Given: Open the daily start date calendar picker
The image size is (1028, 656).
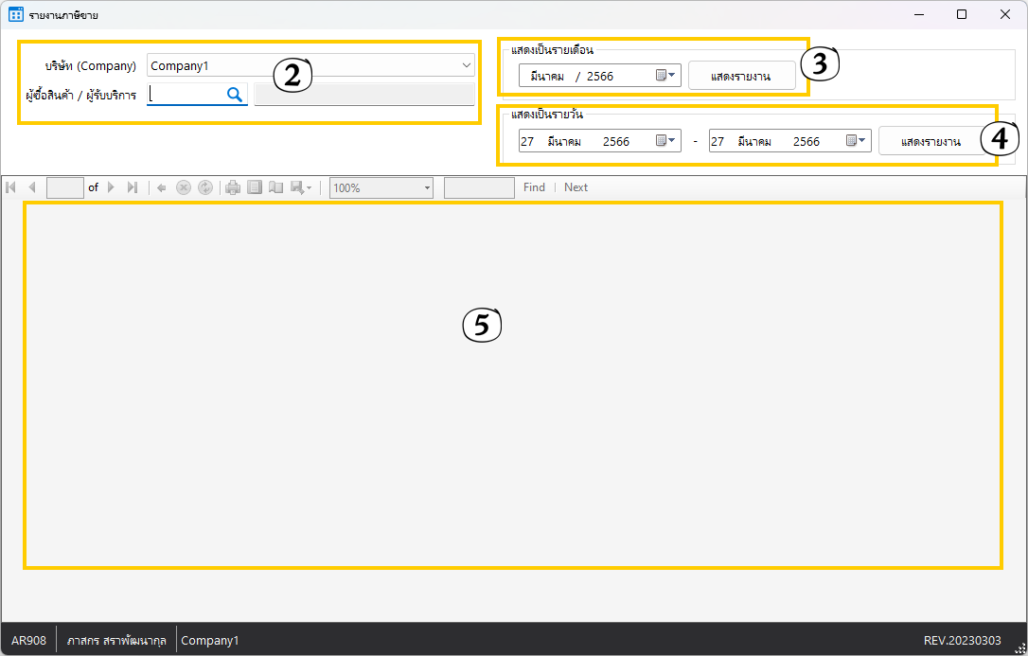Looking at the screenshot, I should coord(665,141).
